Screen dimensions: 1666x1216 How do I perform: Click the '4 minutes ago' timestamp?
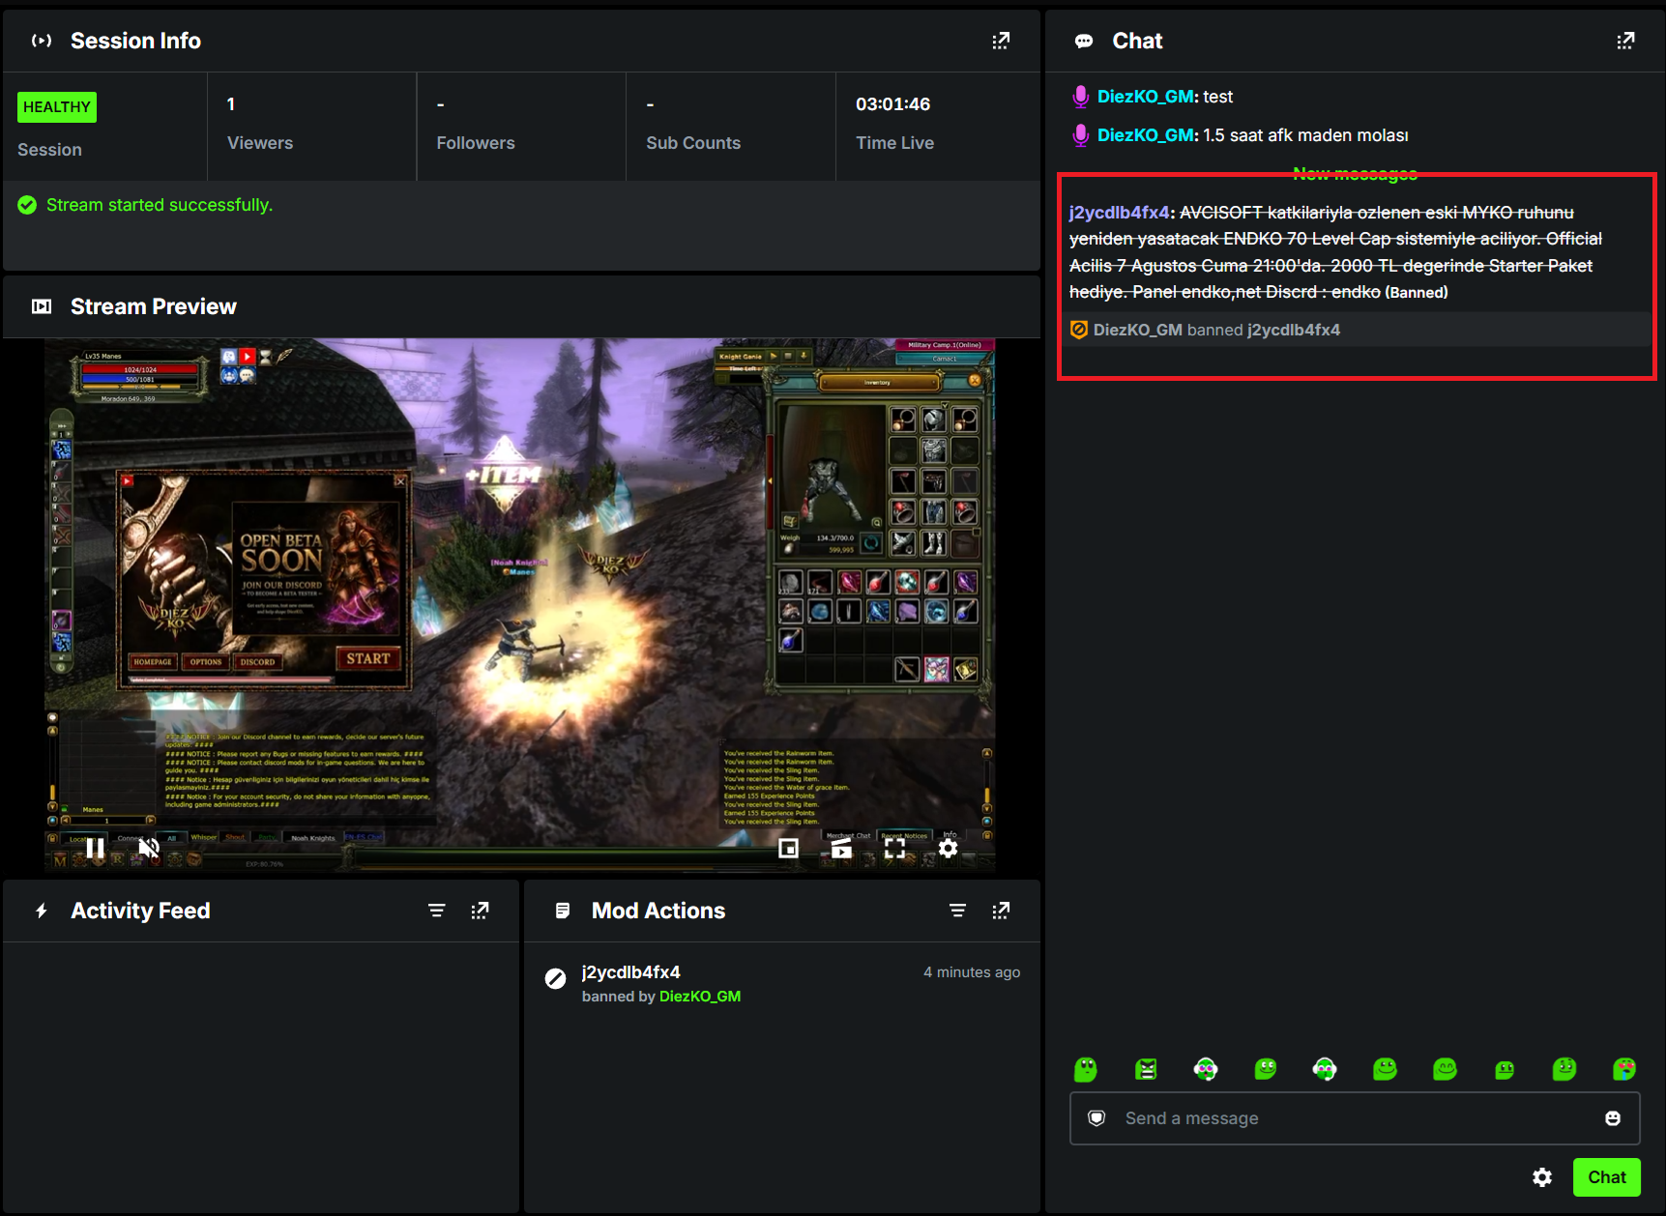tap(972, 972)
